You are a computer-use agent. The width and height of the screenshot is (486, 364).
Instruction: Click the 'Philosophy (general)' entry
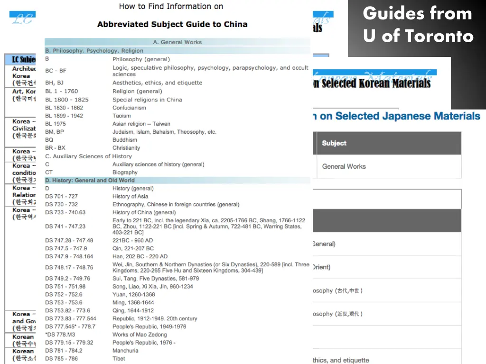pyautogui.click(x=141, y=59)
